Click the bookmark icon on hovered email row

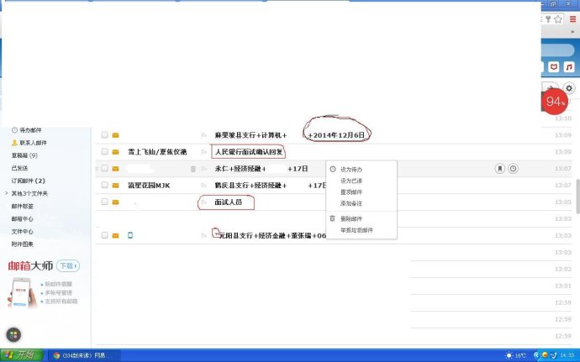pyautogui.click(x=500, y=169)
